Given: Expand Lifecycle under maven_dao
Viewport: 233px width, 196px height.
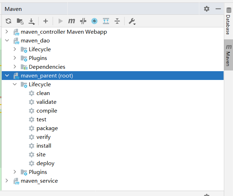Looking at the screenshot, I should point(15,49).
